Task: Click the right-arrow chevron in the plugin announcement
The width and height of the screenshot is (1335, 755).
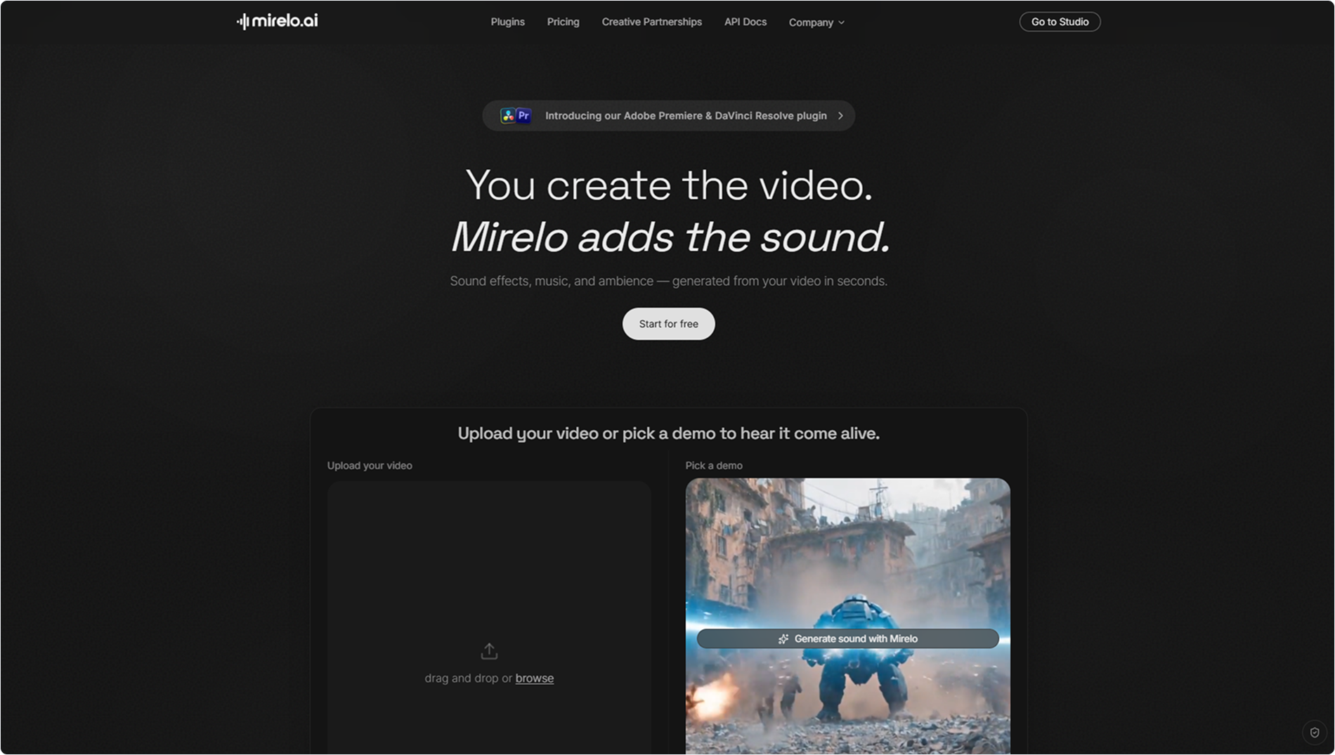Action: (840, 115)
